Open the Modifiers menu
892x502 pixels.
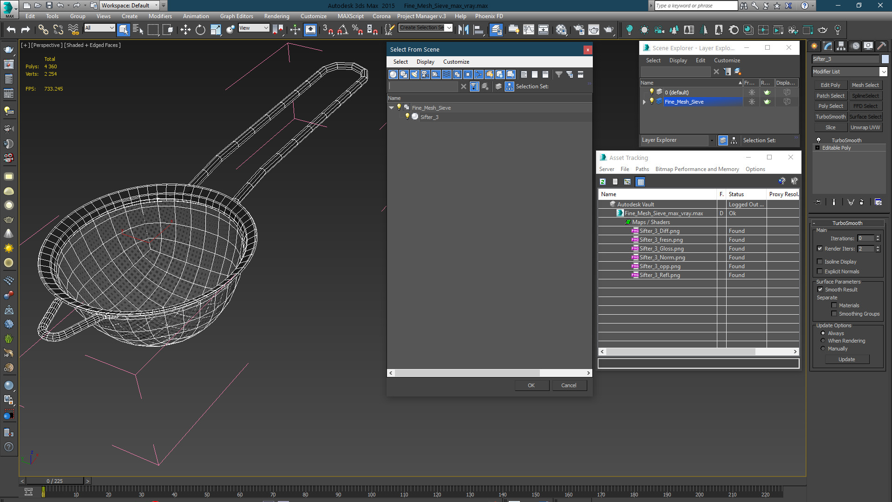160,16
